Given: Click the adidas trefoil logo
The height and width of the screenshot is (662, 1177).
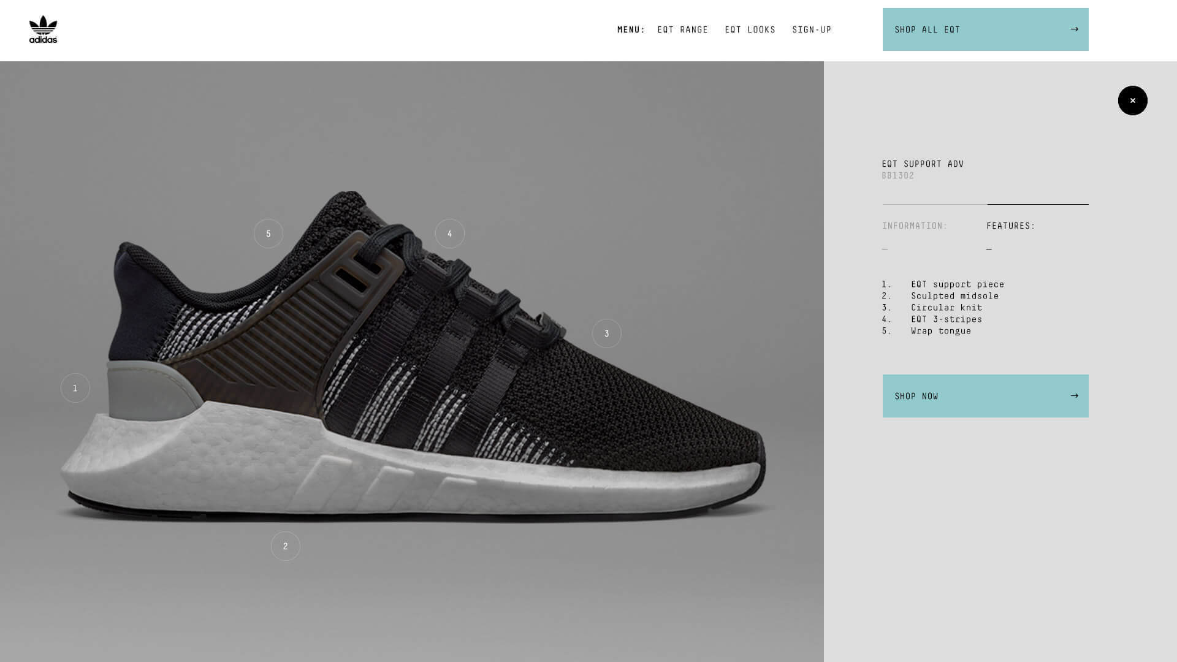Looking at the screenshot, I should coord(43,29).
